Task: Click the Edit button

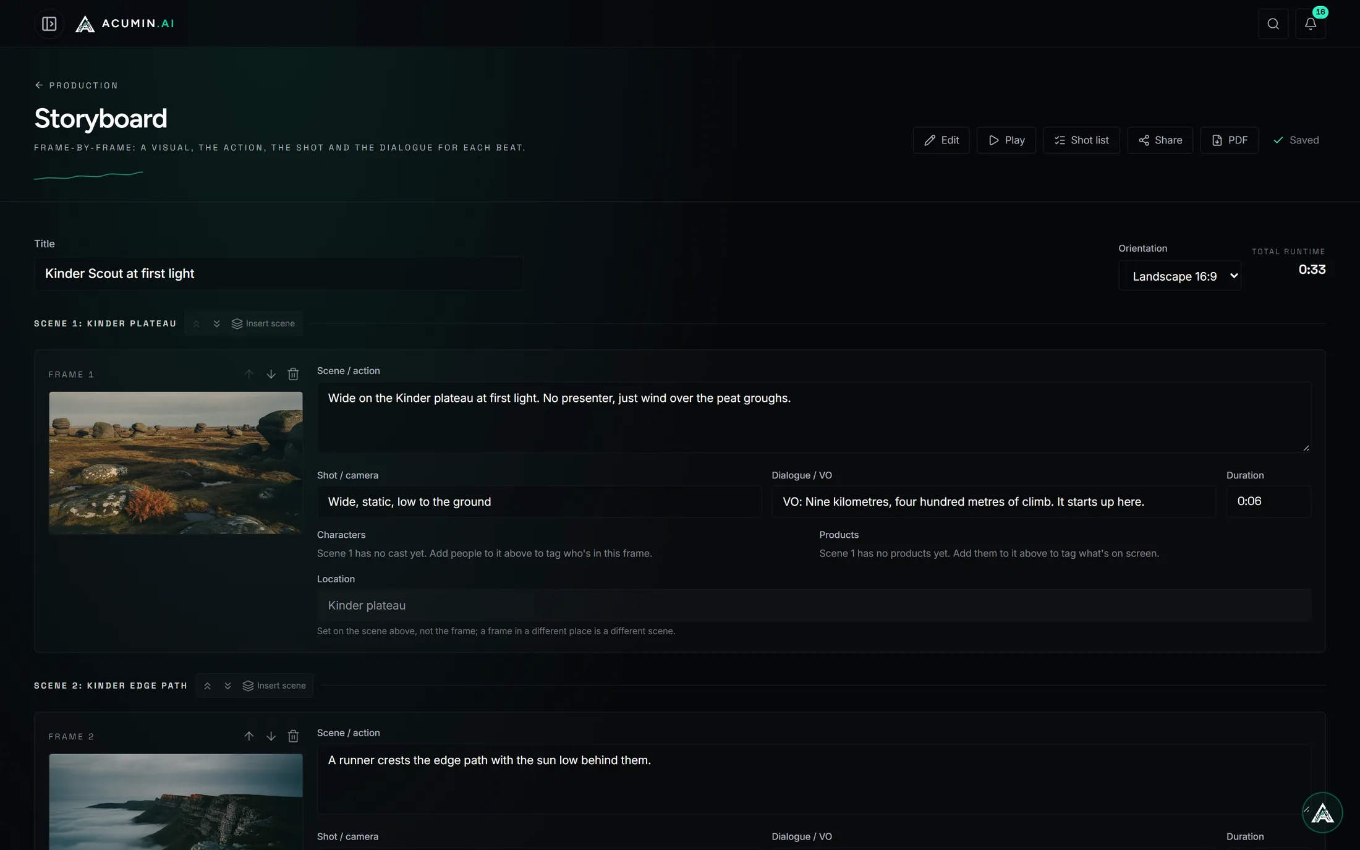Action: [x=941, y=140]
